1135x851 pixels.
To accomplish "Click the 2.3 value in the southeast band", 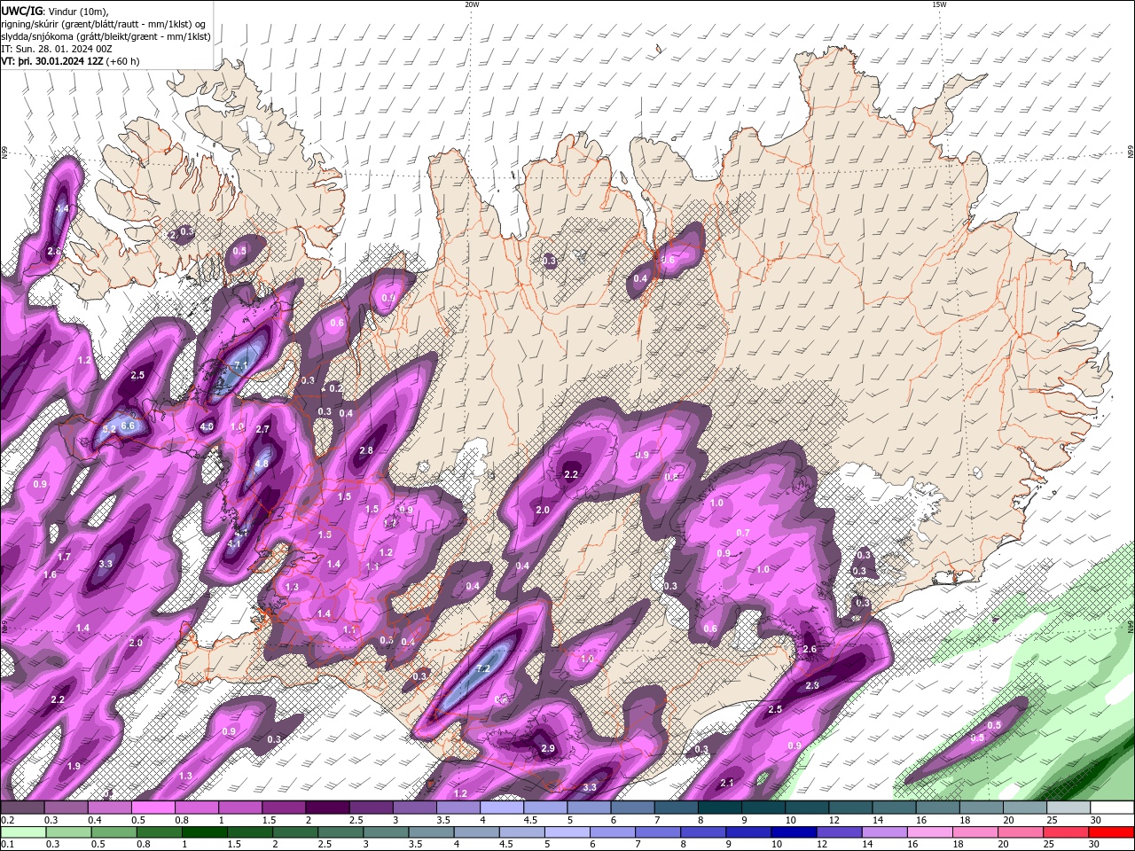I will point(812,686).
